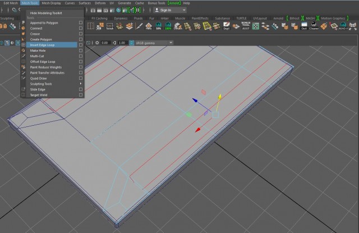Click the gamma icon beside 1.00 field

114,43
